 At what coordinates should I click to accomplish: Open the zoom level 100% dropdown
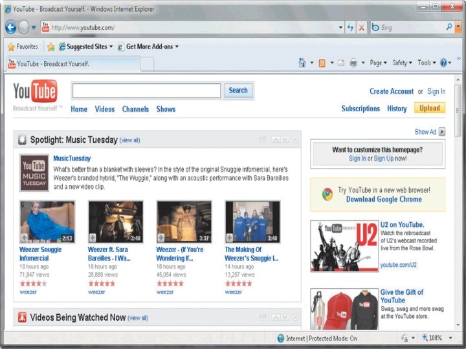tap(450, 338)
